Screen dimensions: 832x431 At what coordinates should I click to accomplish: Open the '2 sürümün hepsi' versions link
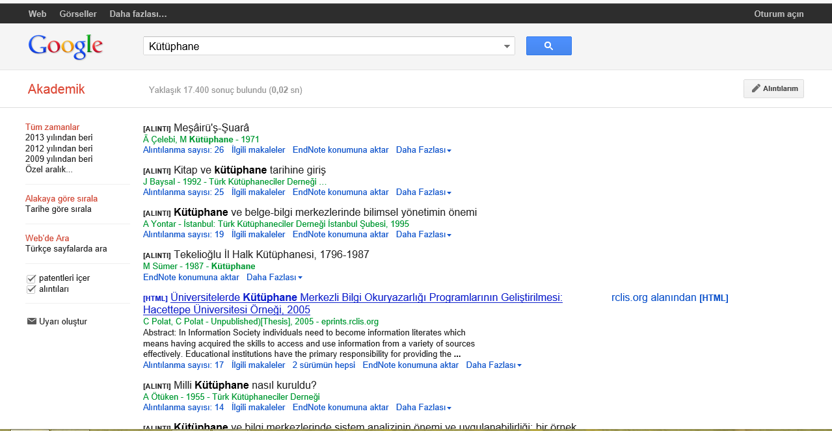click(324, 365)
